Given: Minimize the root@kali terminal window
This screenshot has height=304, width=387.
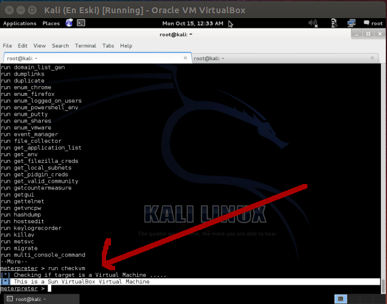Looking at the screenshot, I should (356, 34).
